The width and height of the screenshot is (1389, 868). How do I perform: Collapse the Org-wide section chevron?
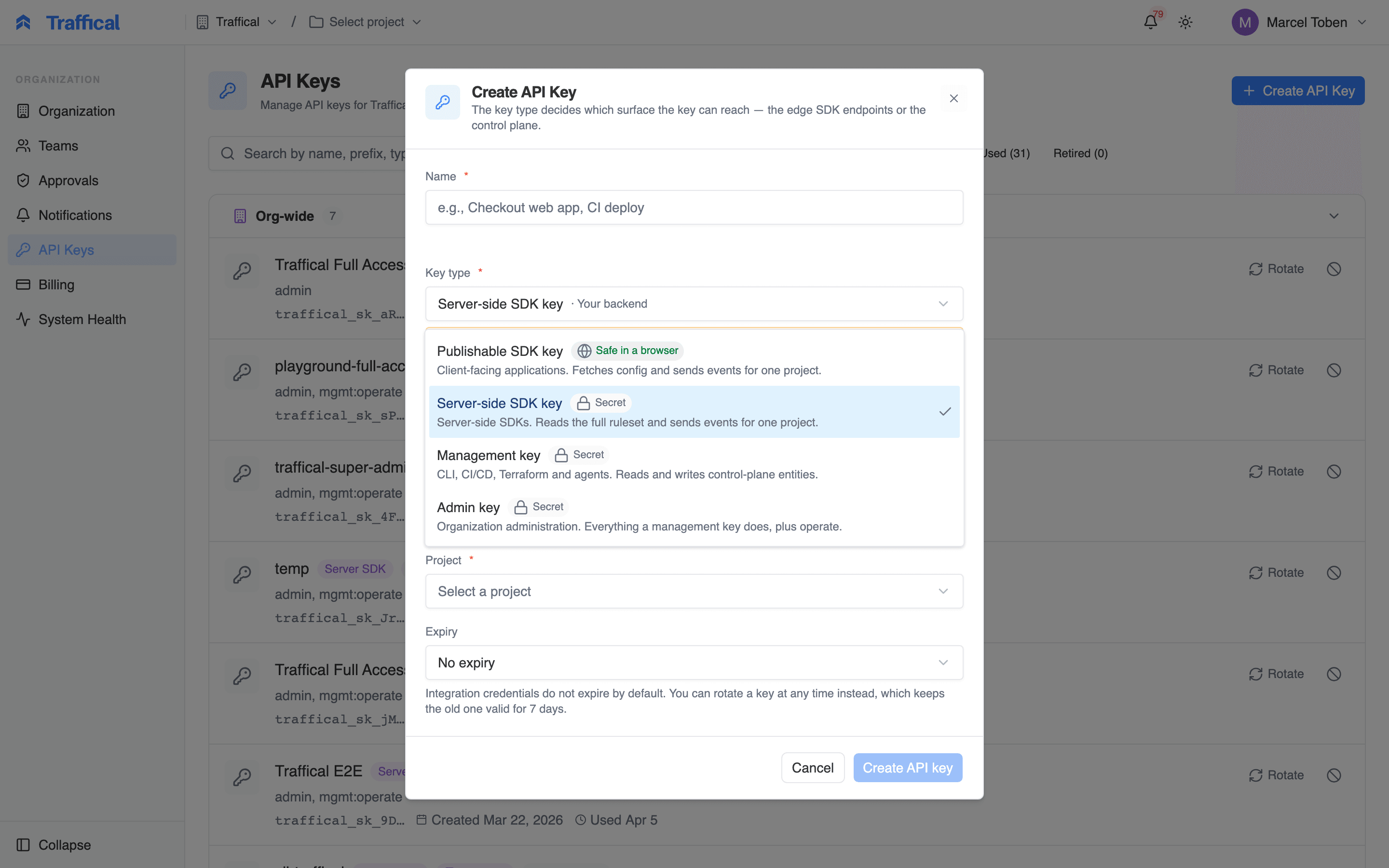tap(1334, 216)
